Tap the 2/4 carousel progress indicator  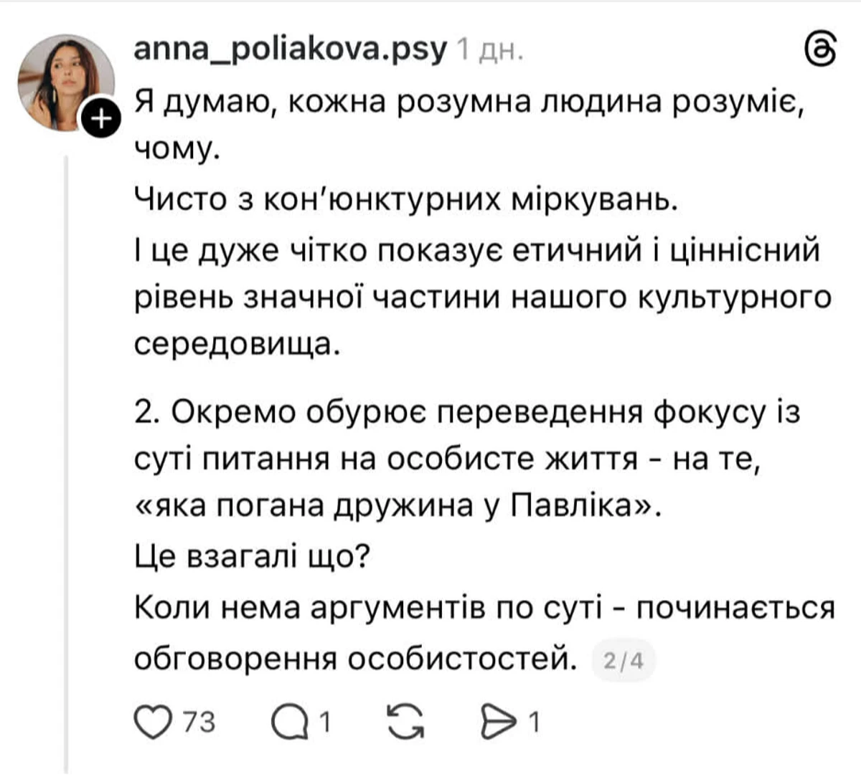621,659
